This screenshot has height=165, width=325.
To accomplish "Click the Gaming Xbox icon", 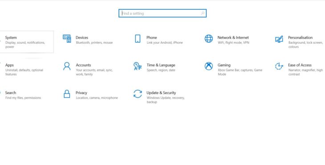I will (208, 66).
